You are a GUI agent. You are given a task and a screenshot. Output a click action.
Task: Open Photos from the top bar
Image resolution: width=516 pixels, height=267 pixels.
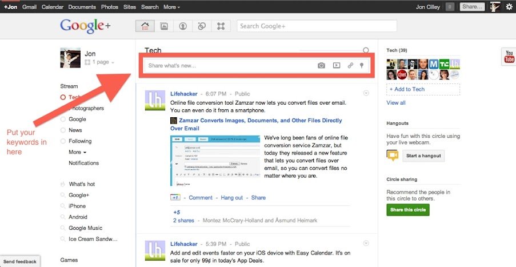click(110, 7)
